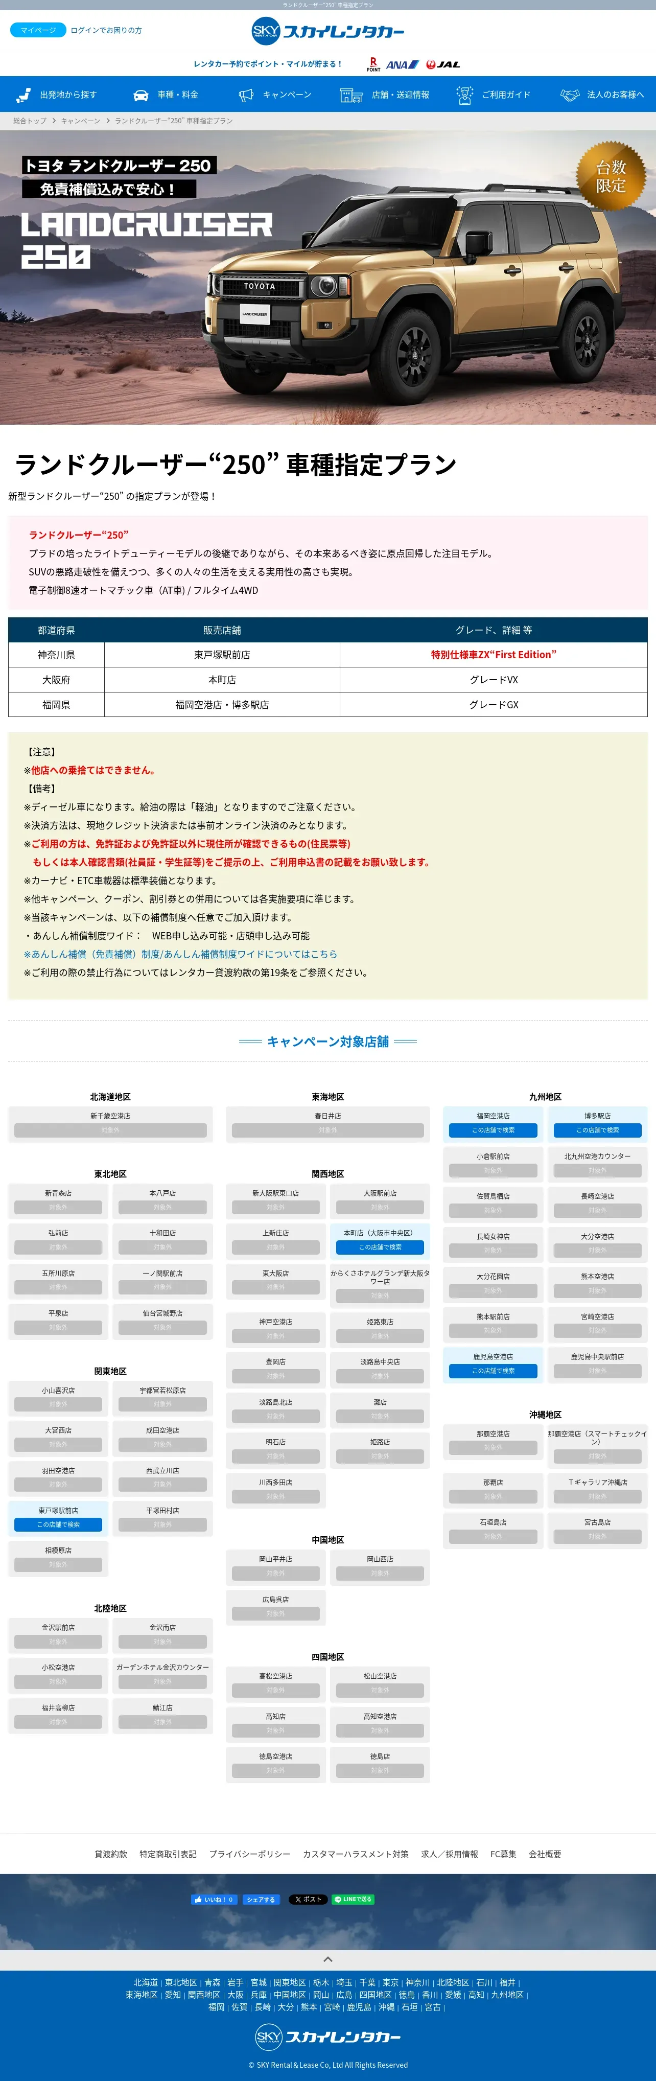Click the scroll-to-top chevron bar
The width and height of the screenshot is (656, 2081).
tap(328, 1959)
